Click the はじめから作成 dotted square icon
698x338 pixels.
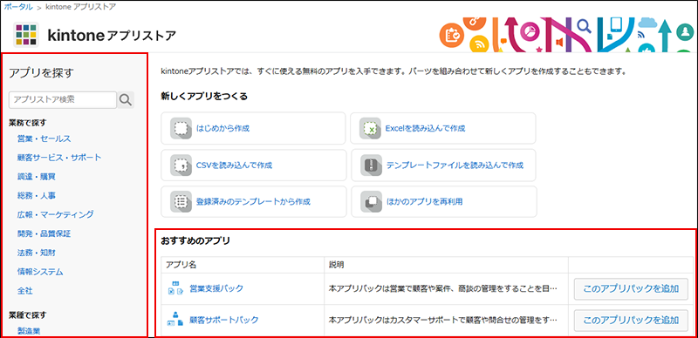click(181, 129)
